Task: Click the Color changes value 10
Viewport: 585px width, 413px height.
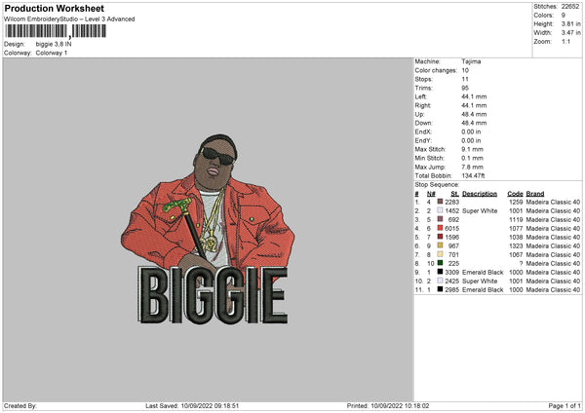Action: coord(465,70)
